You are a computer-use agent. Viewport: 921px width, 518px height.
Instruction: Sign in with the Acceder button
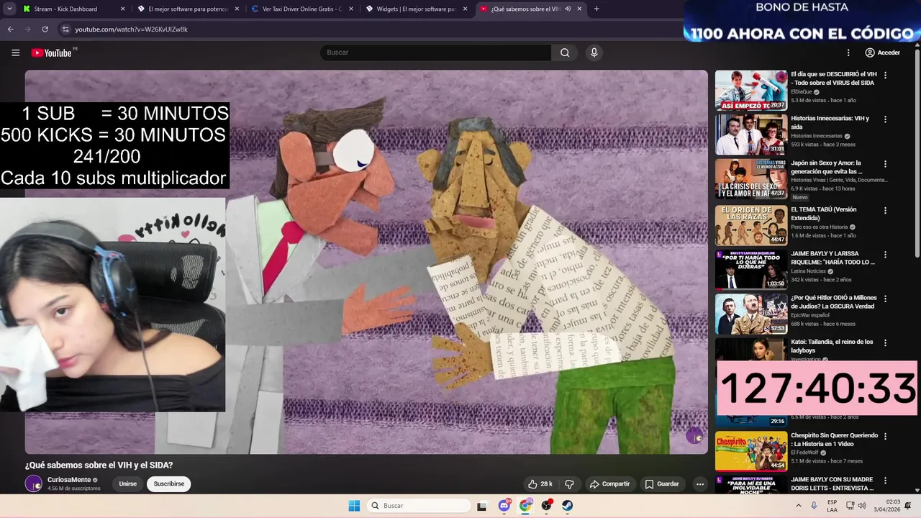(x=882, y=53)
